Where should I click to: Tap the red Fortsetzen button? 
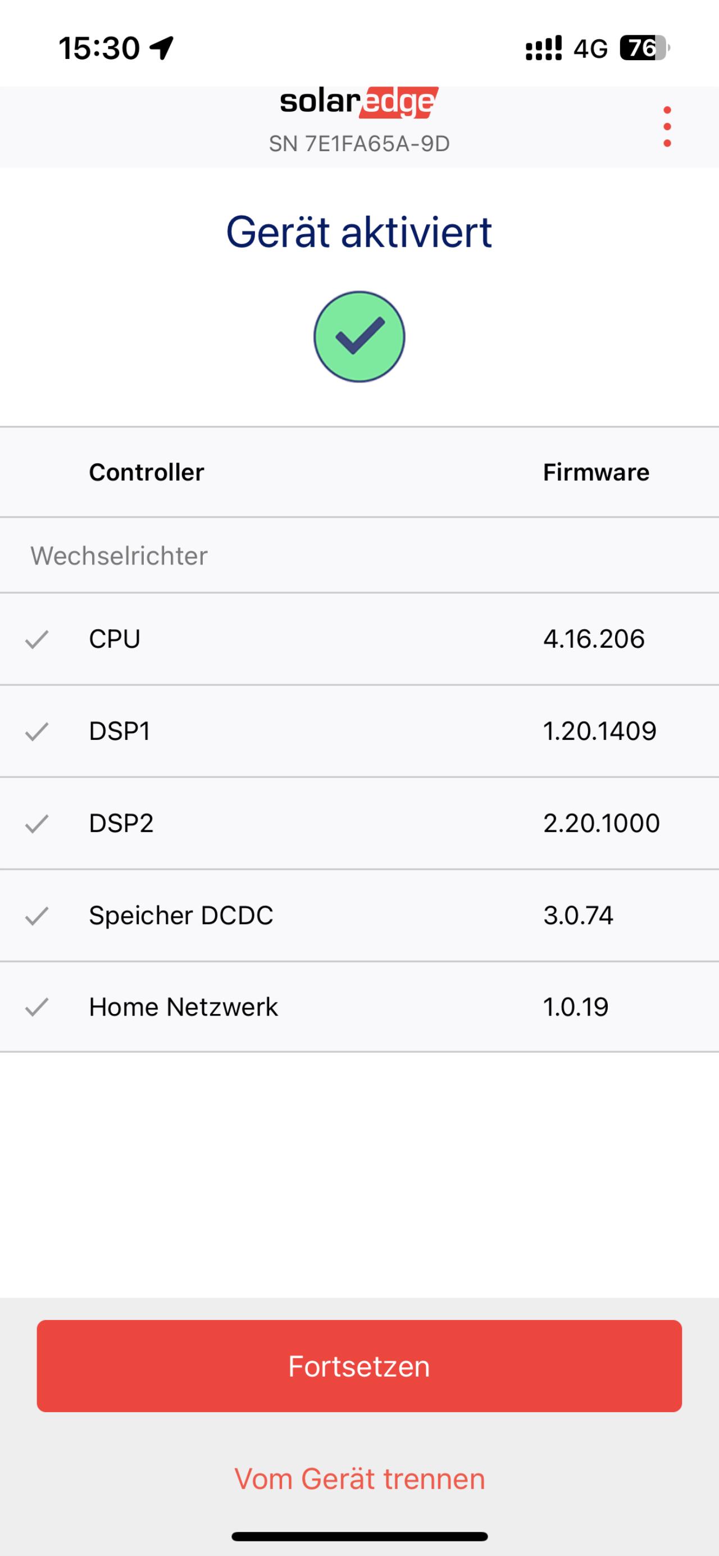click(x=359, y=1366)
